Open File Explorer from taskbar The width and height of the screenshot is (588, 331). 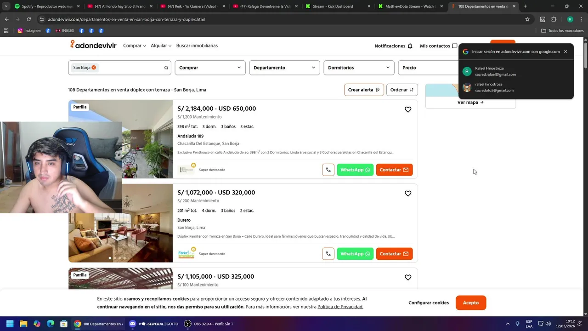pos(23,324)
